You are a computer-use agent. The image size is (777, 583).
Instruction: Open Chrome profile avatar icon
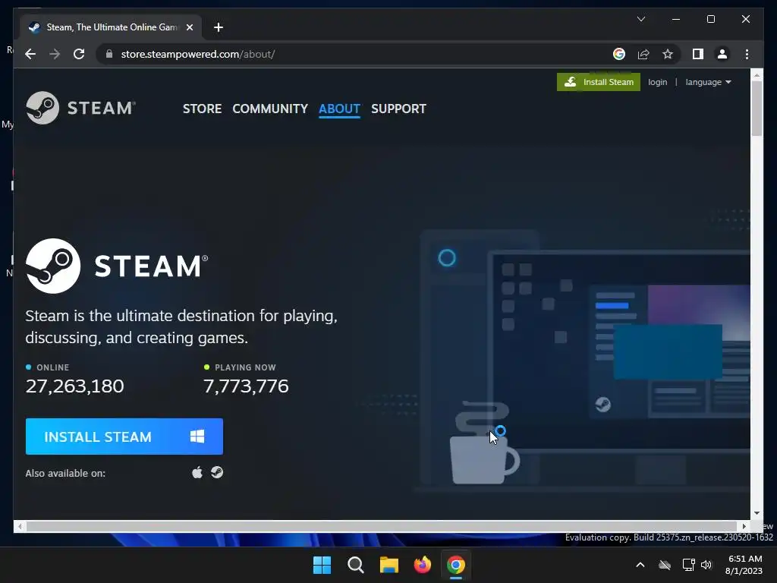point(722,54)
